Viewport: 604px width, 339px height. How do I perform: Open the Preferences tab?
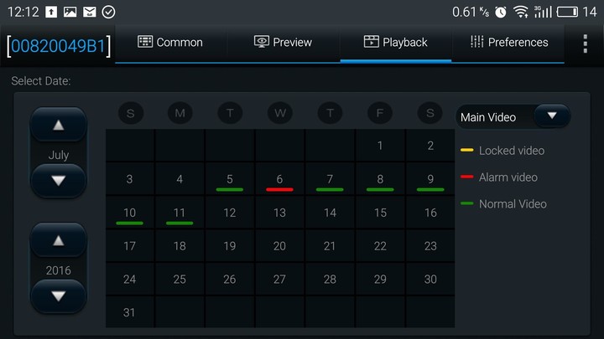coord(508,43)
